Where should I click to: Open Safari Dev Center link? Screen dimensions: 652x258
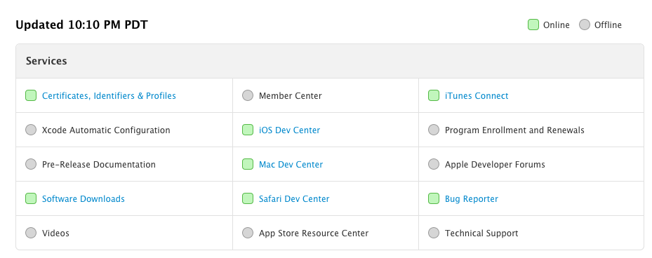294,199
